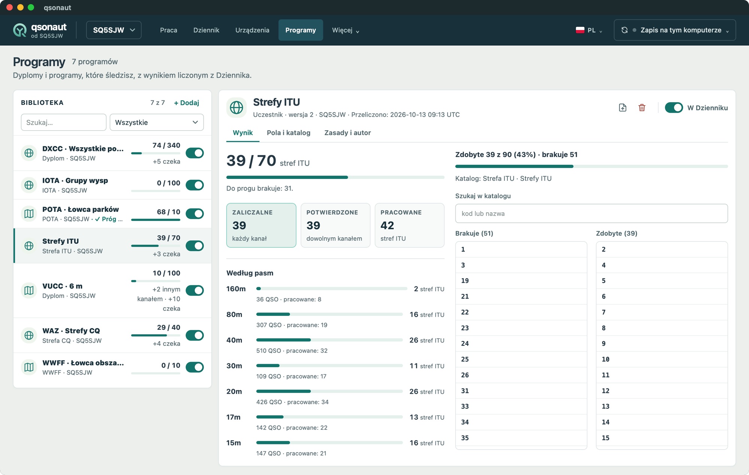Toggle the WWFF Łowca obszarów switch

point(195,367)
